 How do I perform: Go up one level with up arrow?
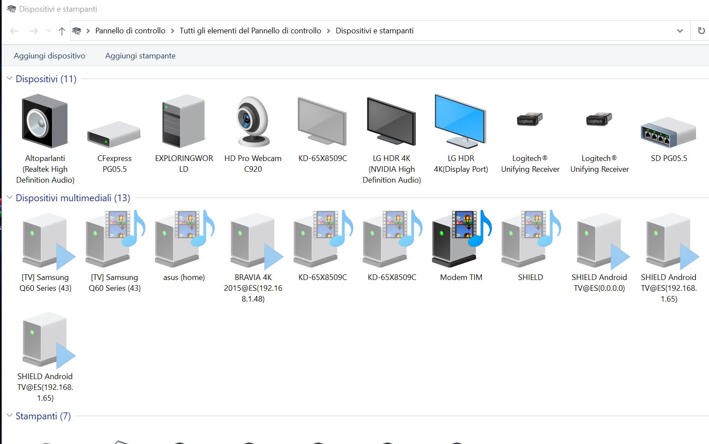click(x=62, y=31)
